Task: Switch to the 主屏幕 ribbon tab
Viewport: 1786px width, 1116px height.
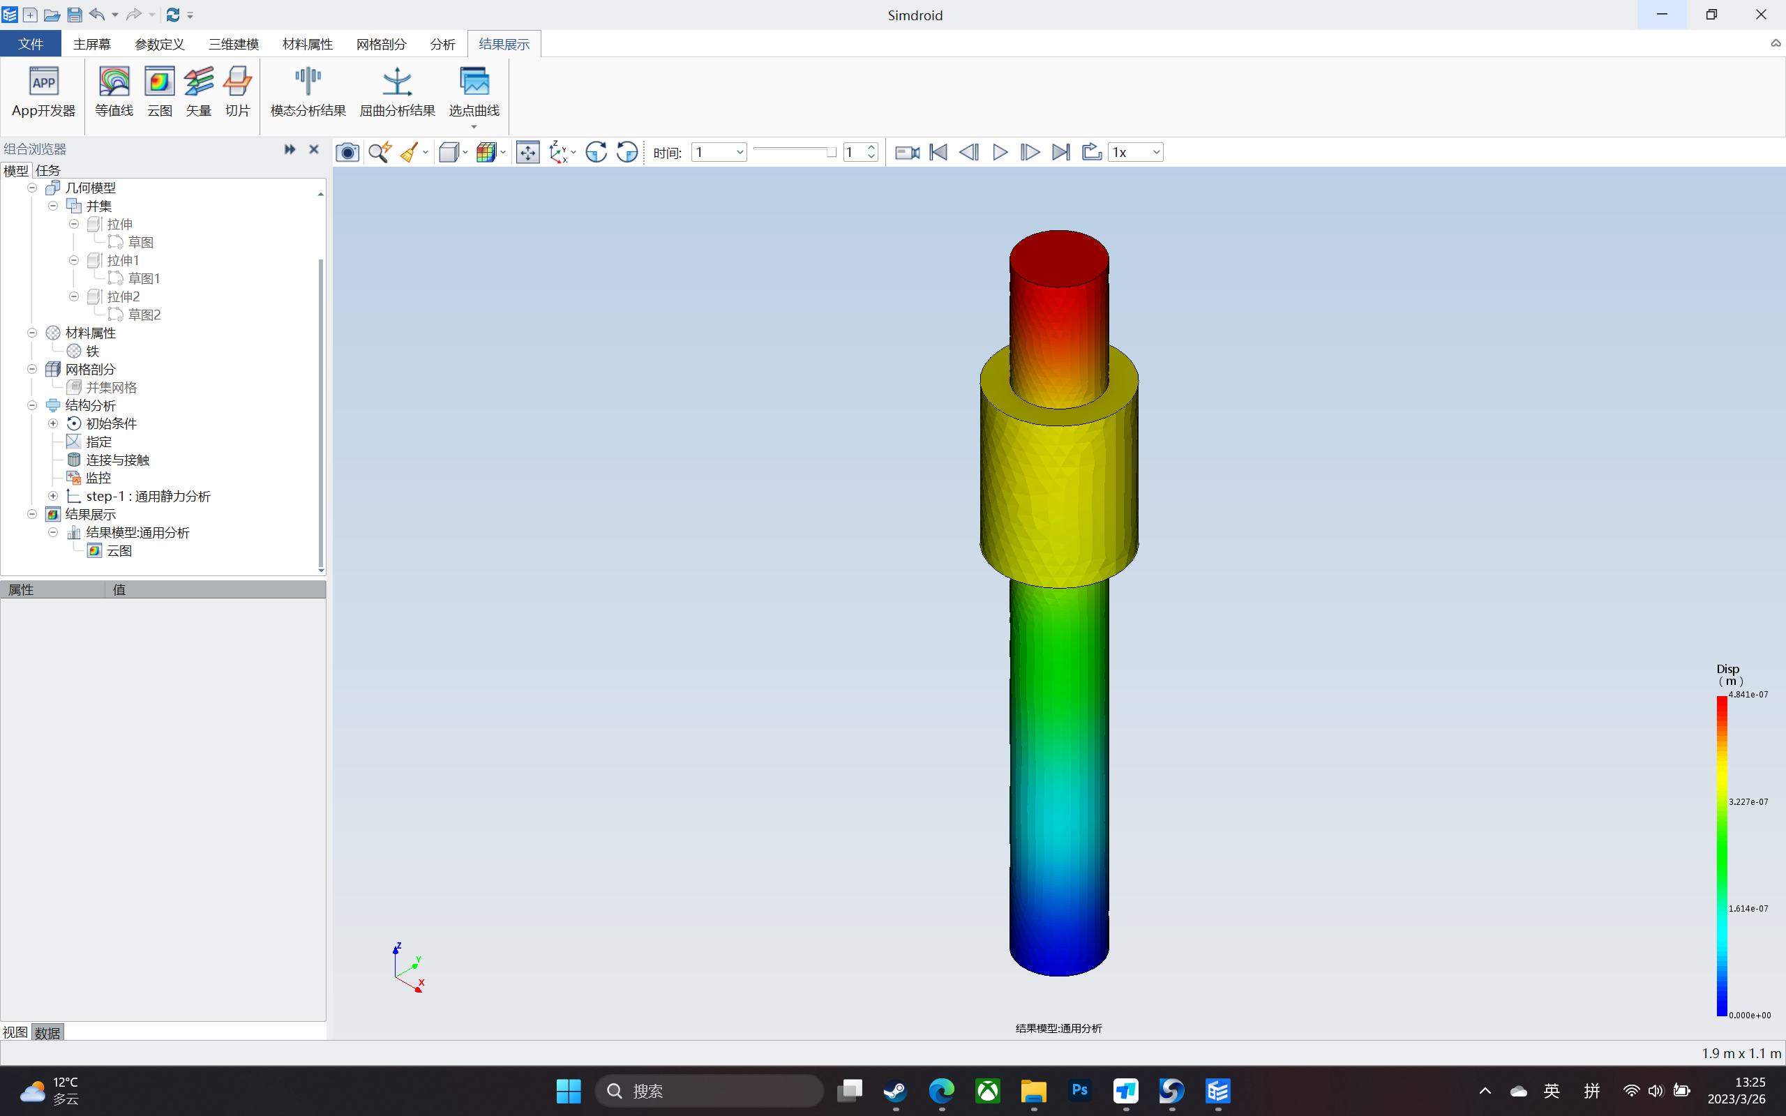Action: [x=91, y=44]
